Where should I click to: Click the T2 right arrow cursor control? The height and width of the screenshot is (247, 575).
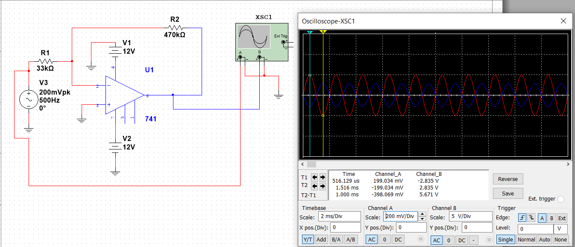[x=322, y=185]
